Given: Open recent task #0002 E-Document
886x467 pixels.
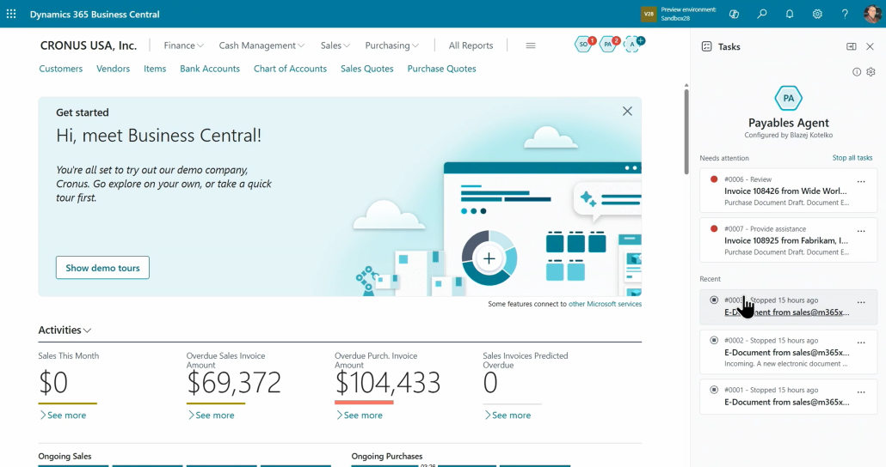Looking at the screenshot, I should (788, 353).
